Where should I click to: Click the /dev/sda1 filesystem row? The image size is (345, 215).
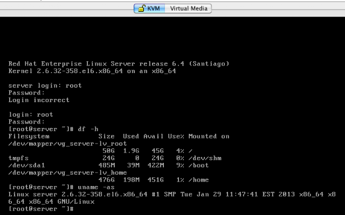[x=108, y=166]
